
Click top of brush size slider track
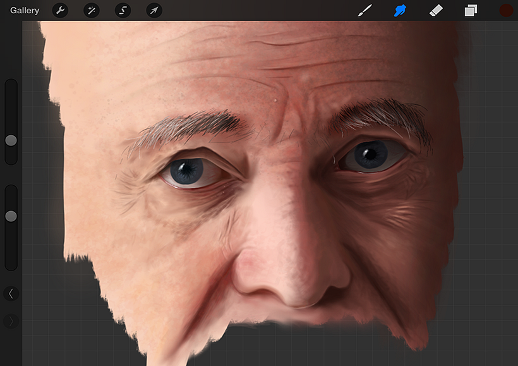point(11,85)
